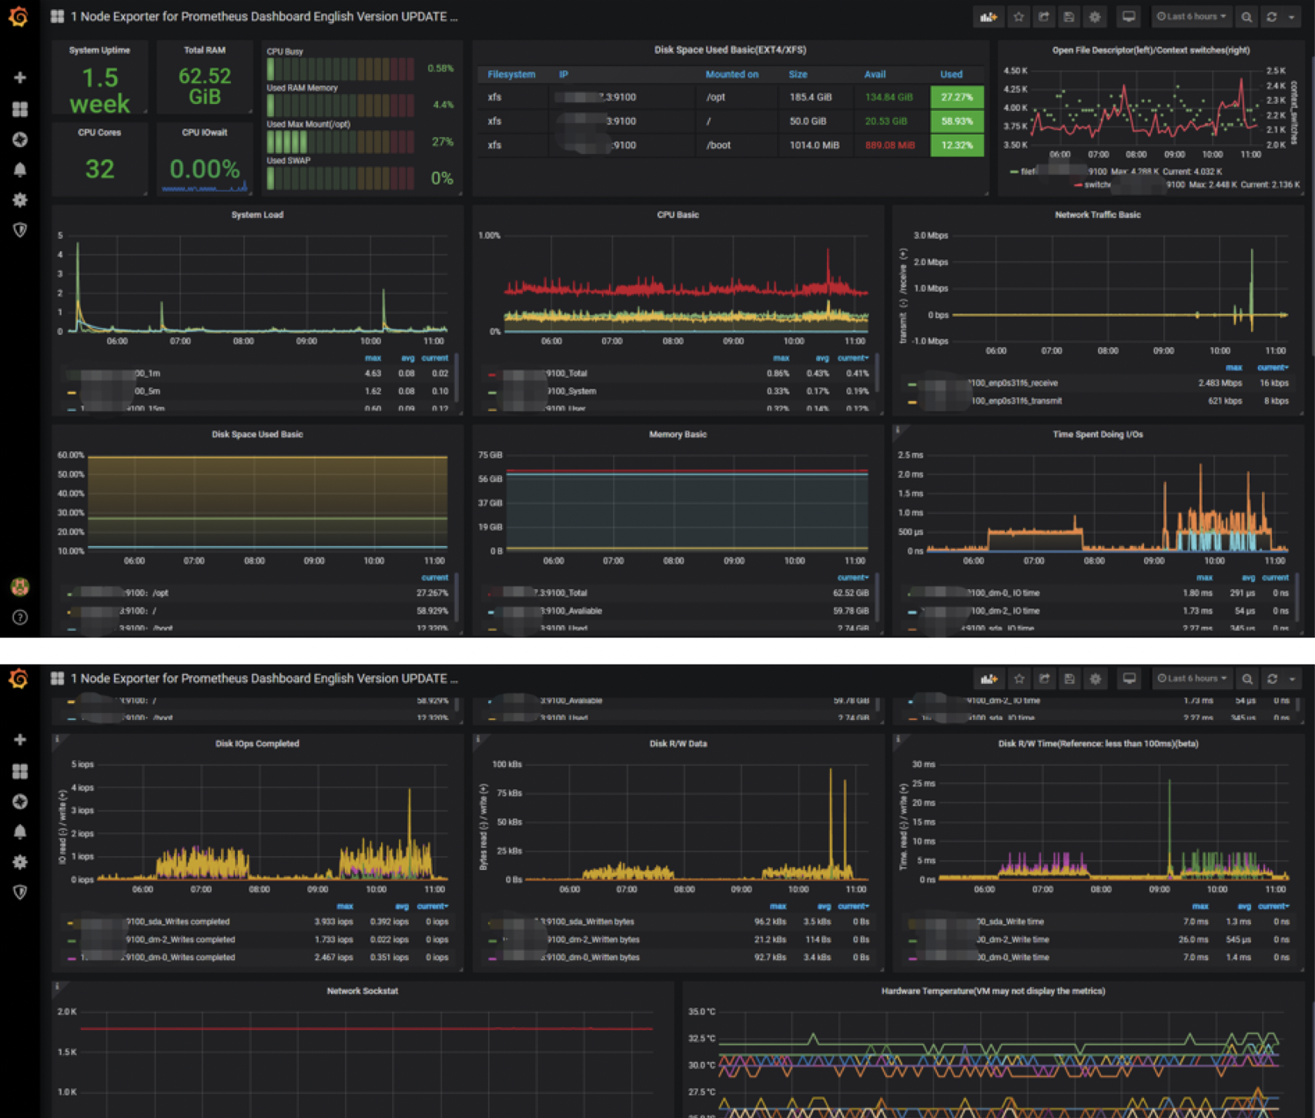Open Create plus menu in top sidebar
1315x1118 pixels.
[x=20, y=78]
